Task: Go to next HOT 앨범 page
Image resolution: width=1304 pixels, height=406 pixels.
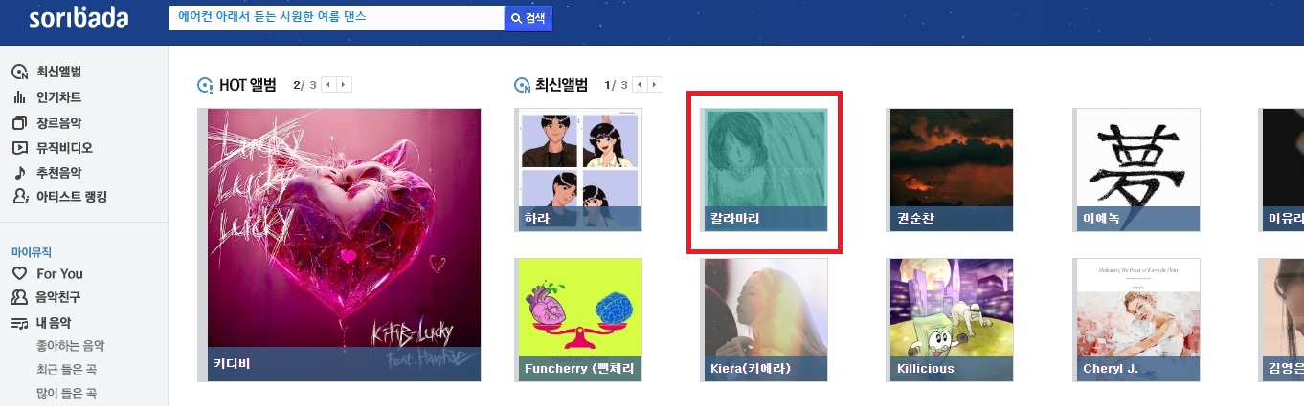Action: coord(345,85)
